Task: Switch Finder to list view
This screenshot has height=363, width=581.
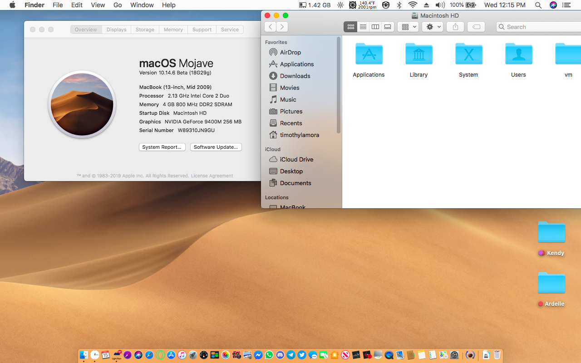Action: tap(363, 27)
